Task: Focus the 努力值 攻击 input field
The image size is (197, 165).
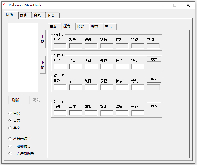Action: coord(75,87)
